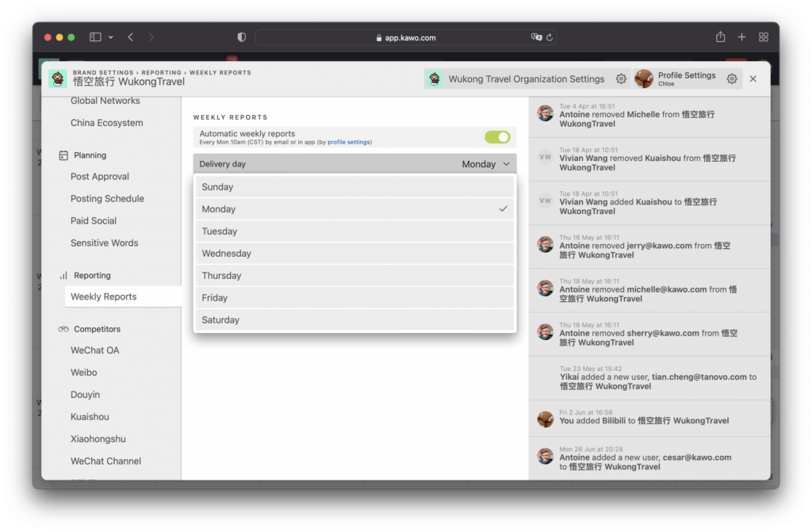Click Antoine's avatar on cesar@kawo.com entry
Screen dimensions: 812x532
[x=546, y=457]
